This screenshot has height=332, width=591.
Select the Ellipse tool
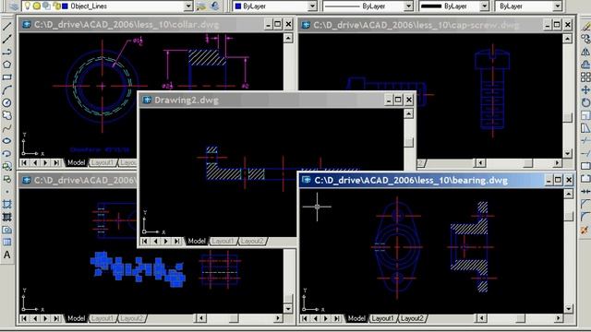coord(6,141)
